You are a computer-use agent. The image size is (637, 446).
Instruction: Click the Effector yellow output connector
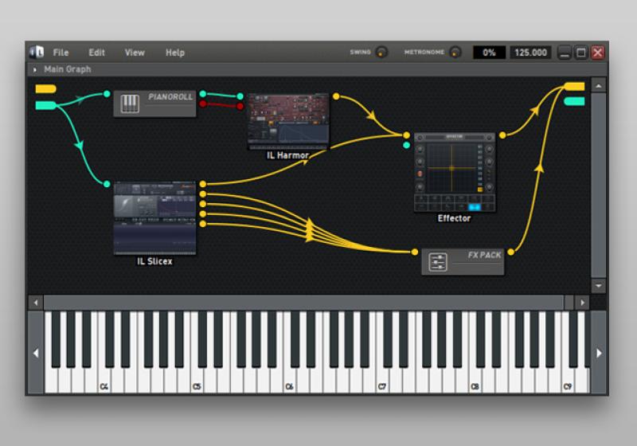point(502,135)
